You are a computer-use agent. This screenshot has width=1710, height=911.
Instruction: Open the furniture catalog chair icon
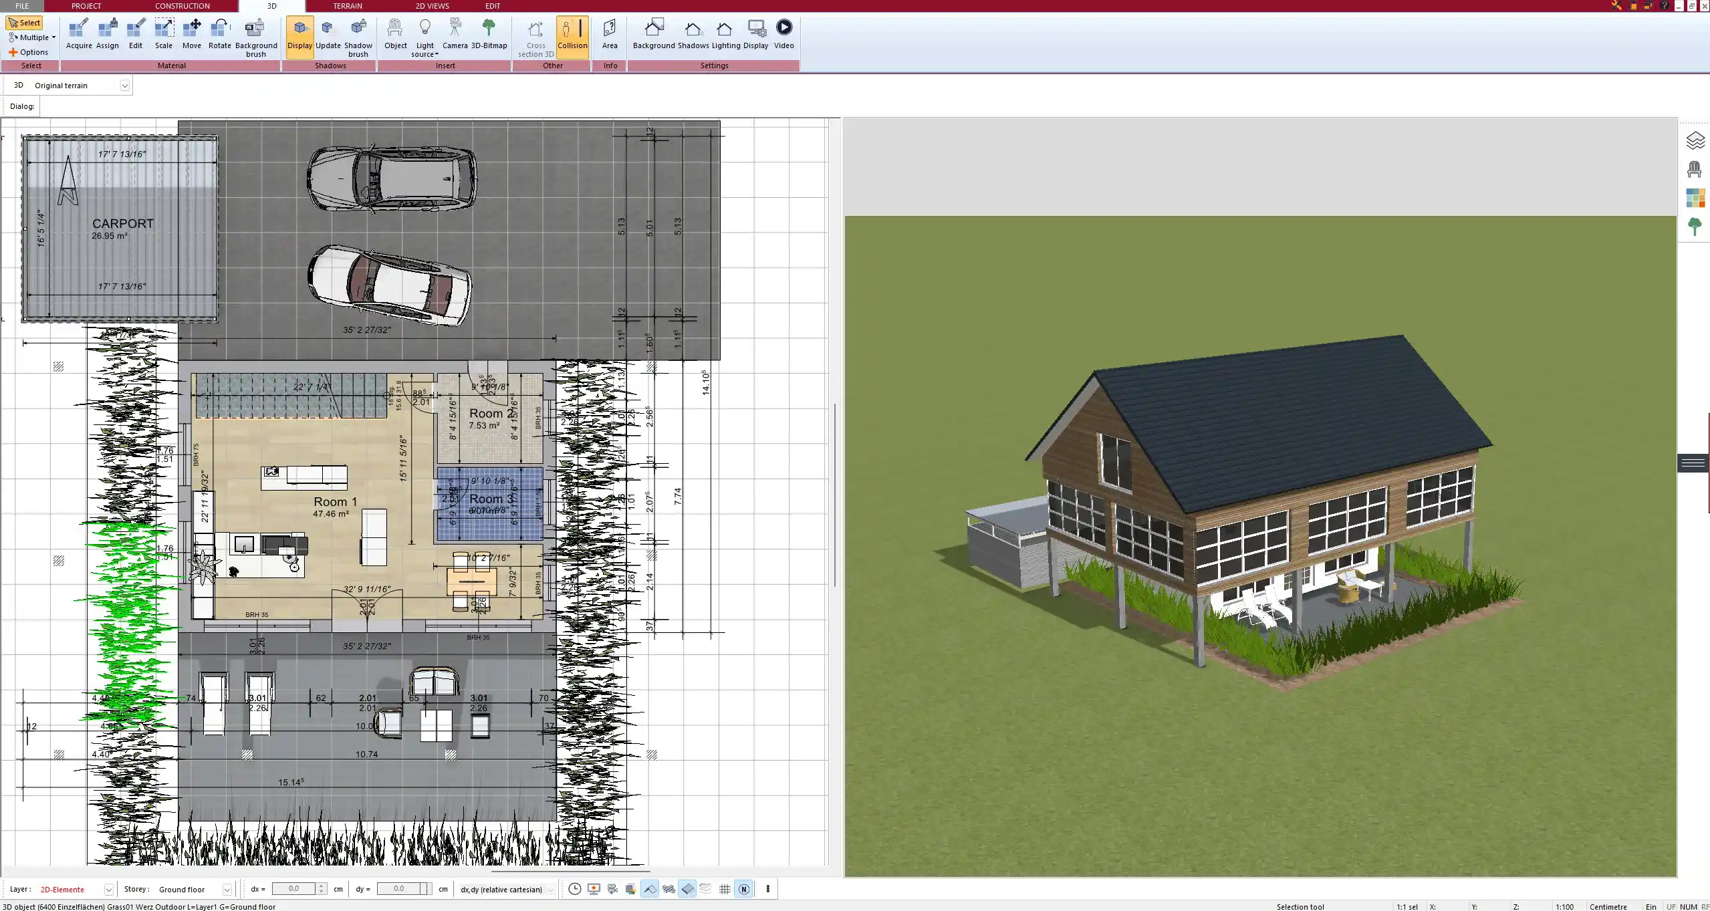[1695, 170]
